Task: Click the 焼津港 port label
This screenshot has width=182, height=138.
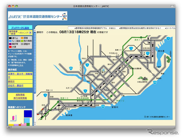Action: (x=69, y=115)
